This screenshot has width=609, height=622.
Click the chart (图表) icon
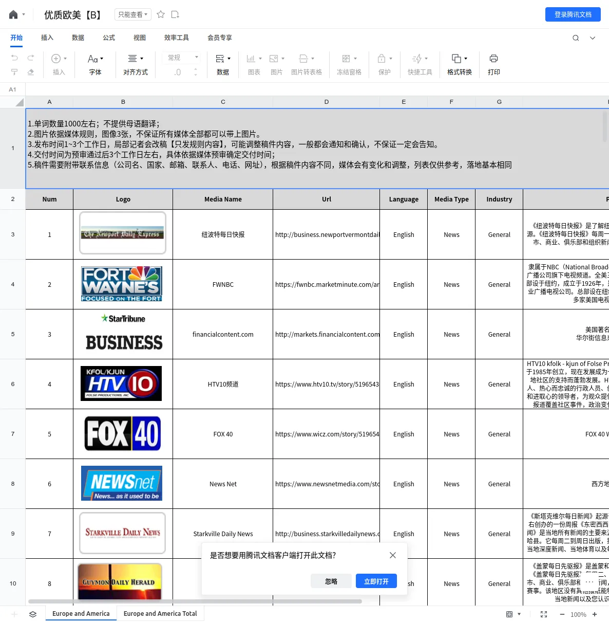tap(251, 59)
